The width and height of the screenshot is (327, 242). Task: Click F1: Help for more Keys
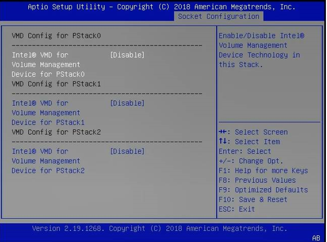point(263,171)
